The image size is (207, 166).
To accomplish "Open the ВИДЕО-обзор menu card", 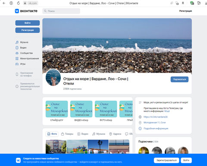I will (81, 111).
